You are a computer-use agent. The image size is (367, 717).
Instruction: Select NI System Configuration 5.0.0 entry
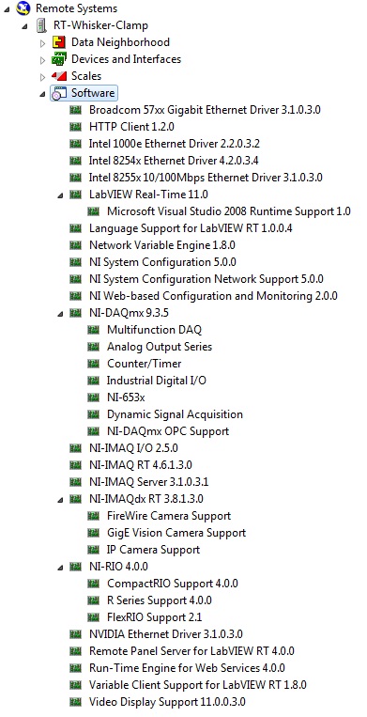click(x=162, y=262)
